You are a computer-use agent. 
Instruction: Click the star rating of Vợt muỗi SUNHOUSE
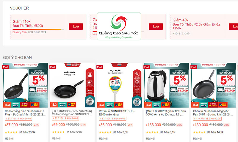(x=105, y=132)
